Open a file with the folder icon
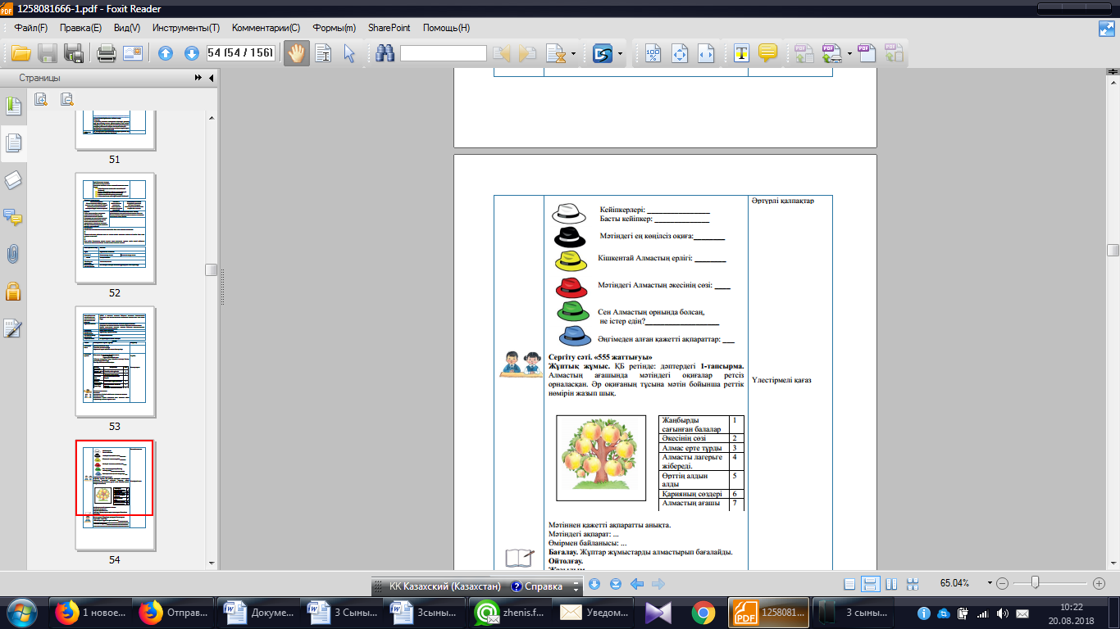Image resolution: width=1120 pixels, height=629 pixels. pos(20,53)
